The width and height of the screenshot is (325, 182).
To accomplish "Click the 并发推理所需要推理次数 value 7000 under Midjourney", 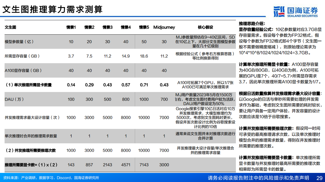I will [164, 150].
